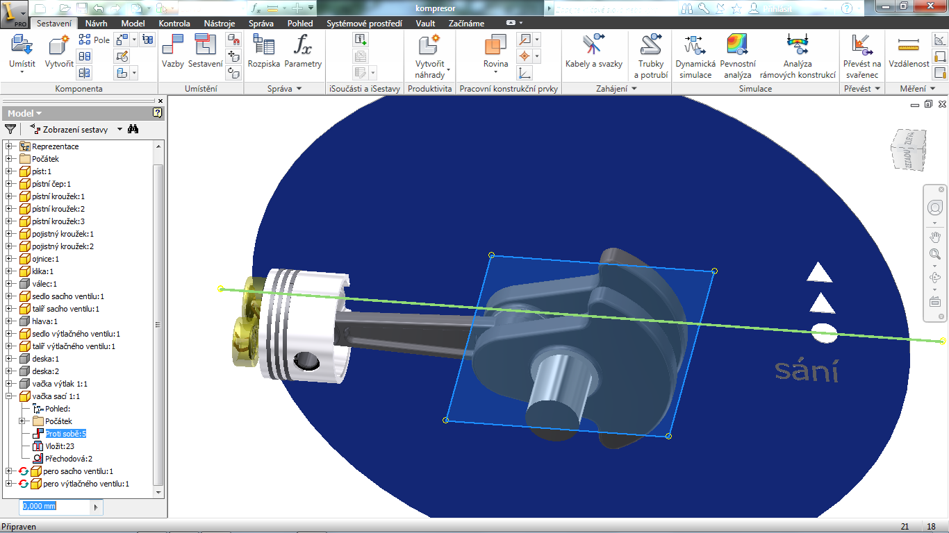Click the filter funnel icon
Screen dimensions: 949x533
coord(10,129)
